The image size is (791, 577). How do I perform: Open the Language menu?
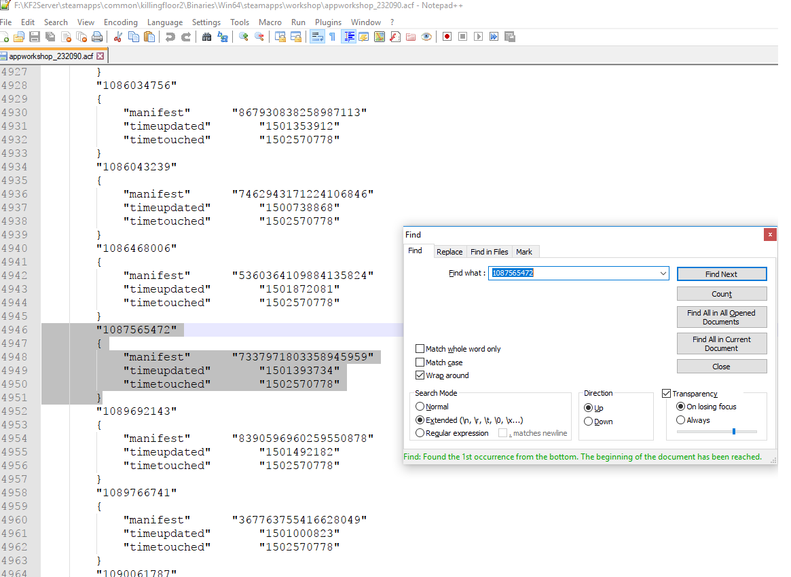pyautogui.click(x=165, y=22)
